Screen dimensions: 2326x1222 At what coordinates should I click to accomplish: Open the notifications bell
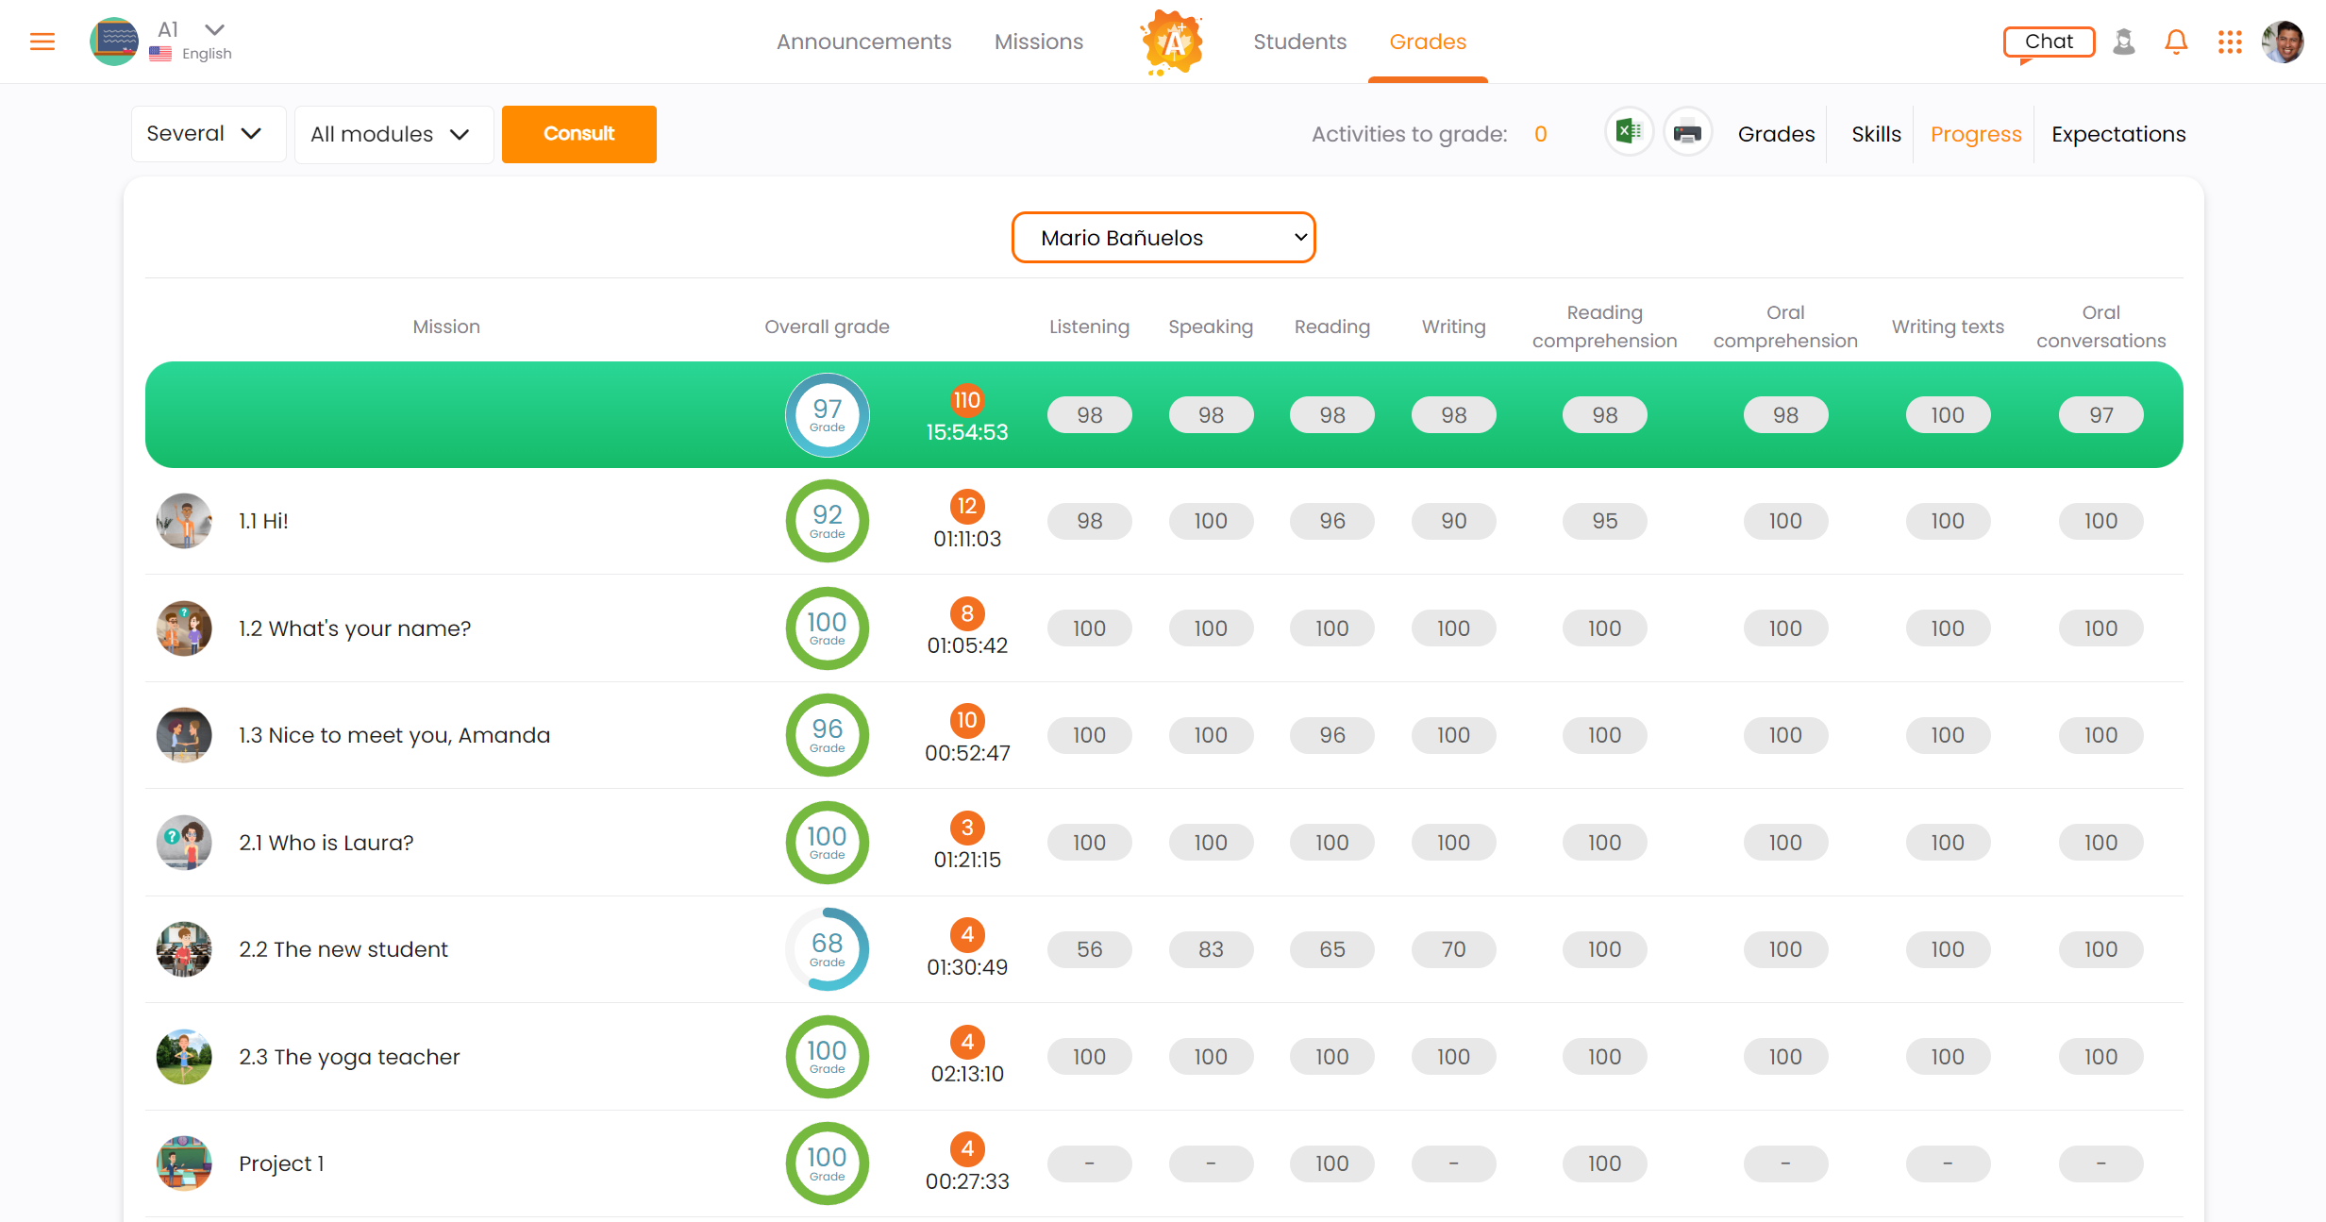click(x=2176, y=42)
